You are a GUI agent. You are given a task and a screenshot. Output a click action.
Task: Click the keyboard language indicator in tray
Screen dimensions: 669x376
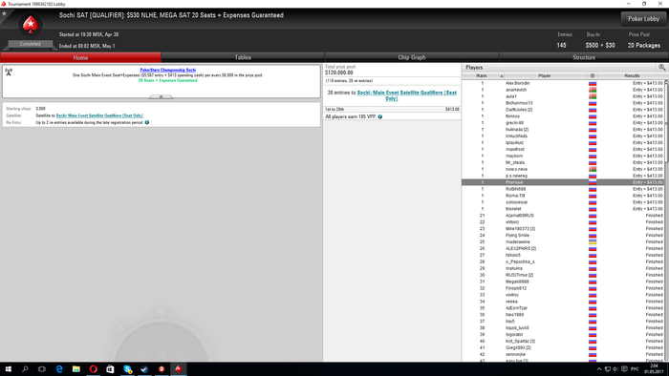click(x=635, y=369)
